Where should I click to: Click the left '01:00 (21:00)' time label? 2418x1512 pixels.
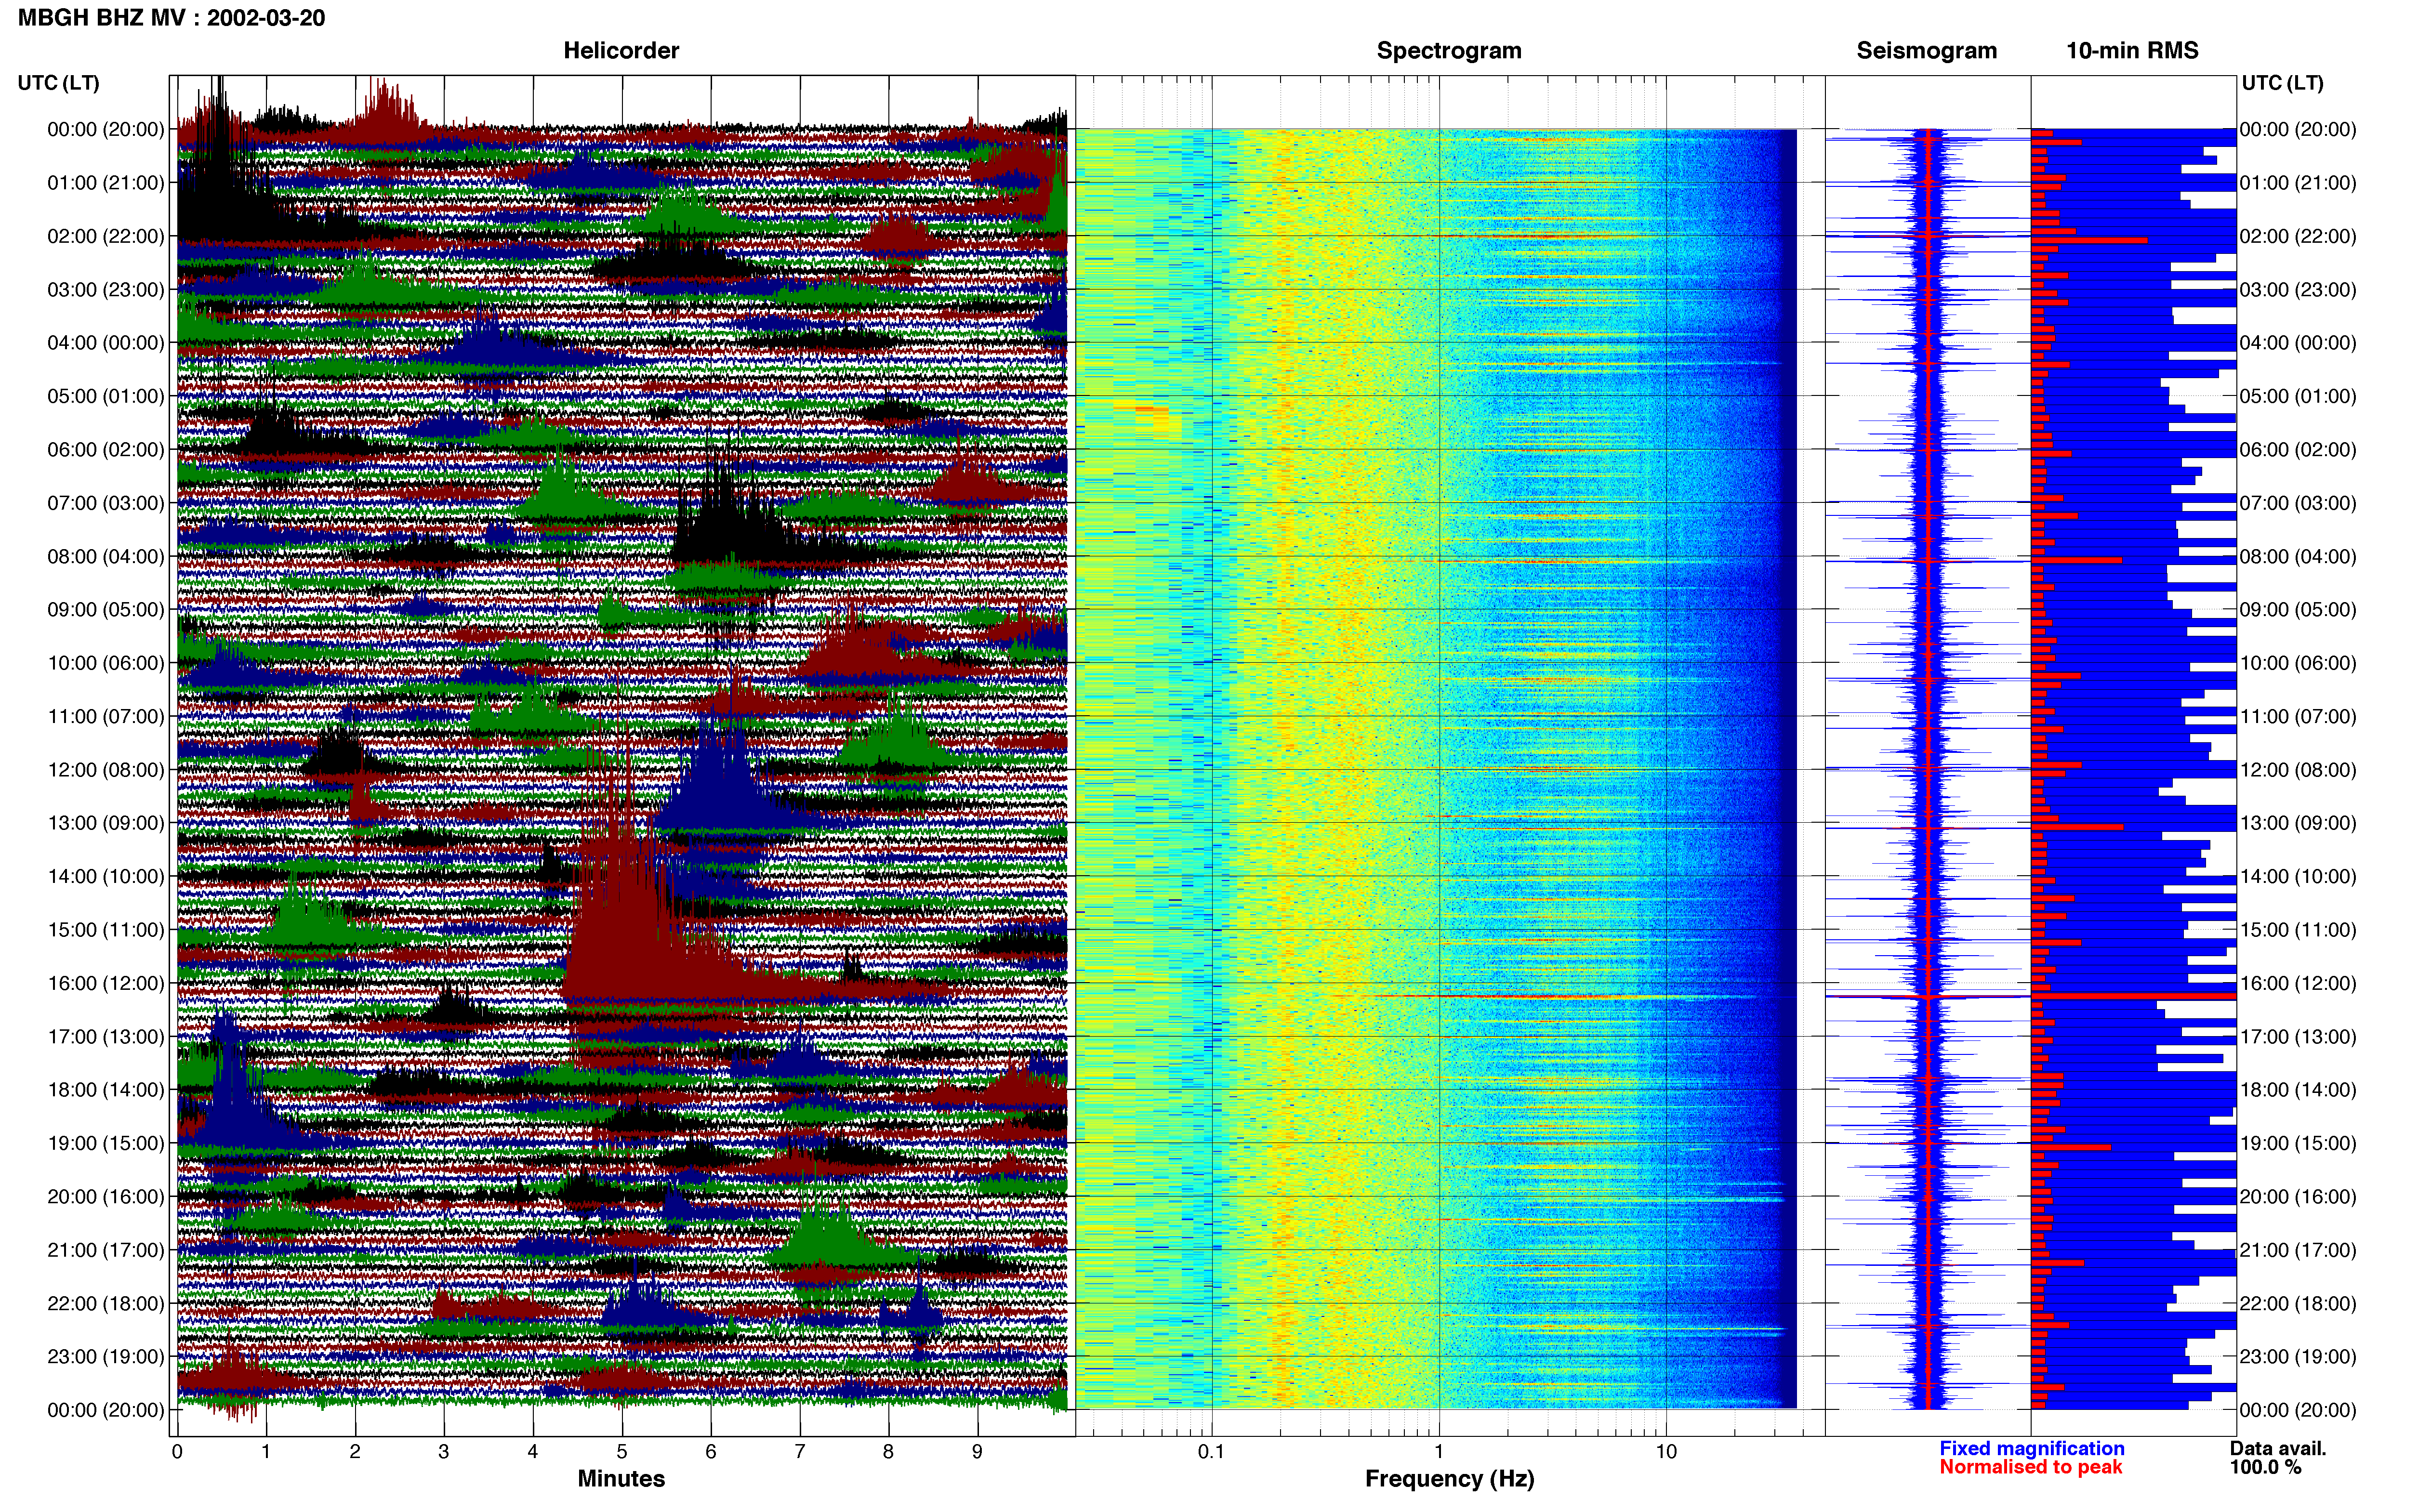(106, 183)
